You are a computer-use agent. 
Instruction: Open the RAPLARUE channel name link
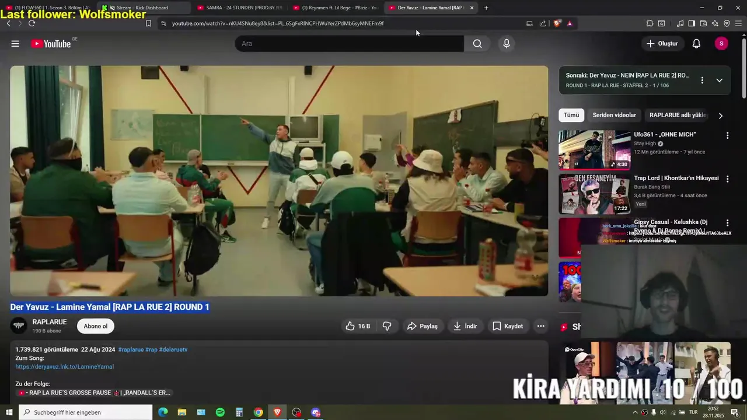coord(50,322)
